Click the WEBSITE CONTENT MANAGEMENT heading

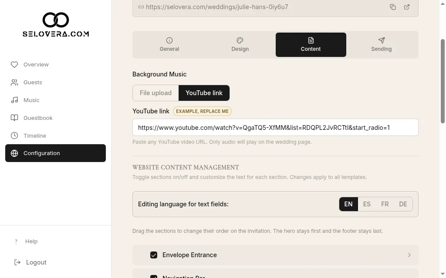point(186,167)
